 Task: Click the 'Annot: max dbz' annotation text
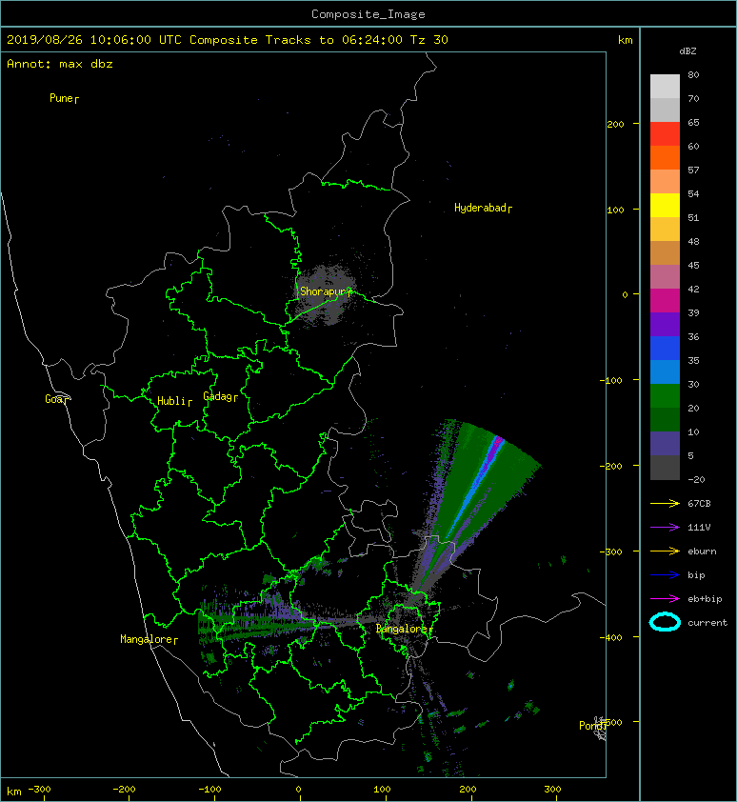click(x=60, y=64)
